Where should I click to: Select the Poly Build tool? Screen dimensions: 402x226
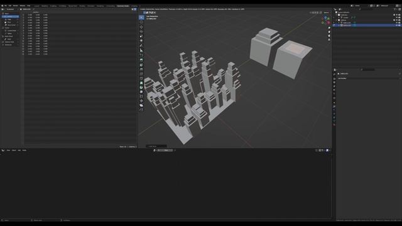pos(141,83)
